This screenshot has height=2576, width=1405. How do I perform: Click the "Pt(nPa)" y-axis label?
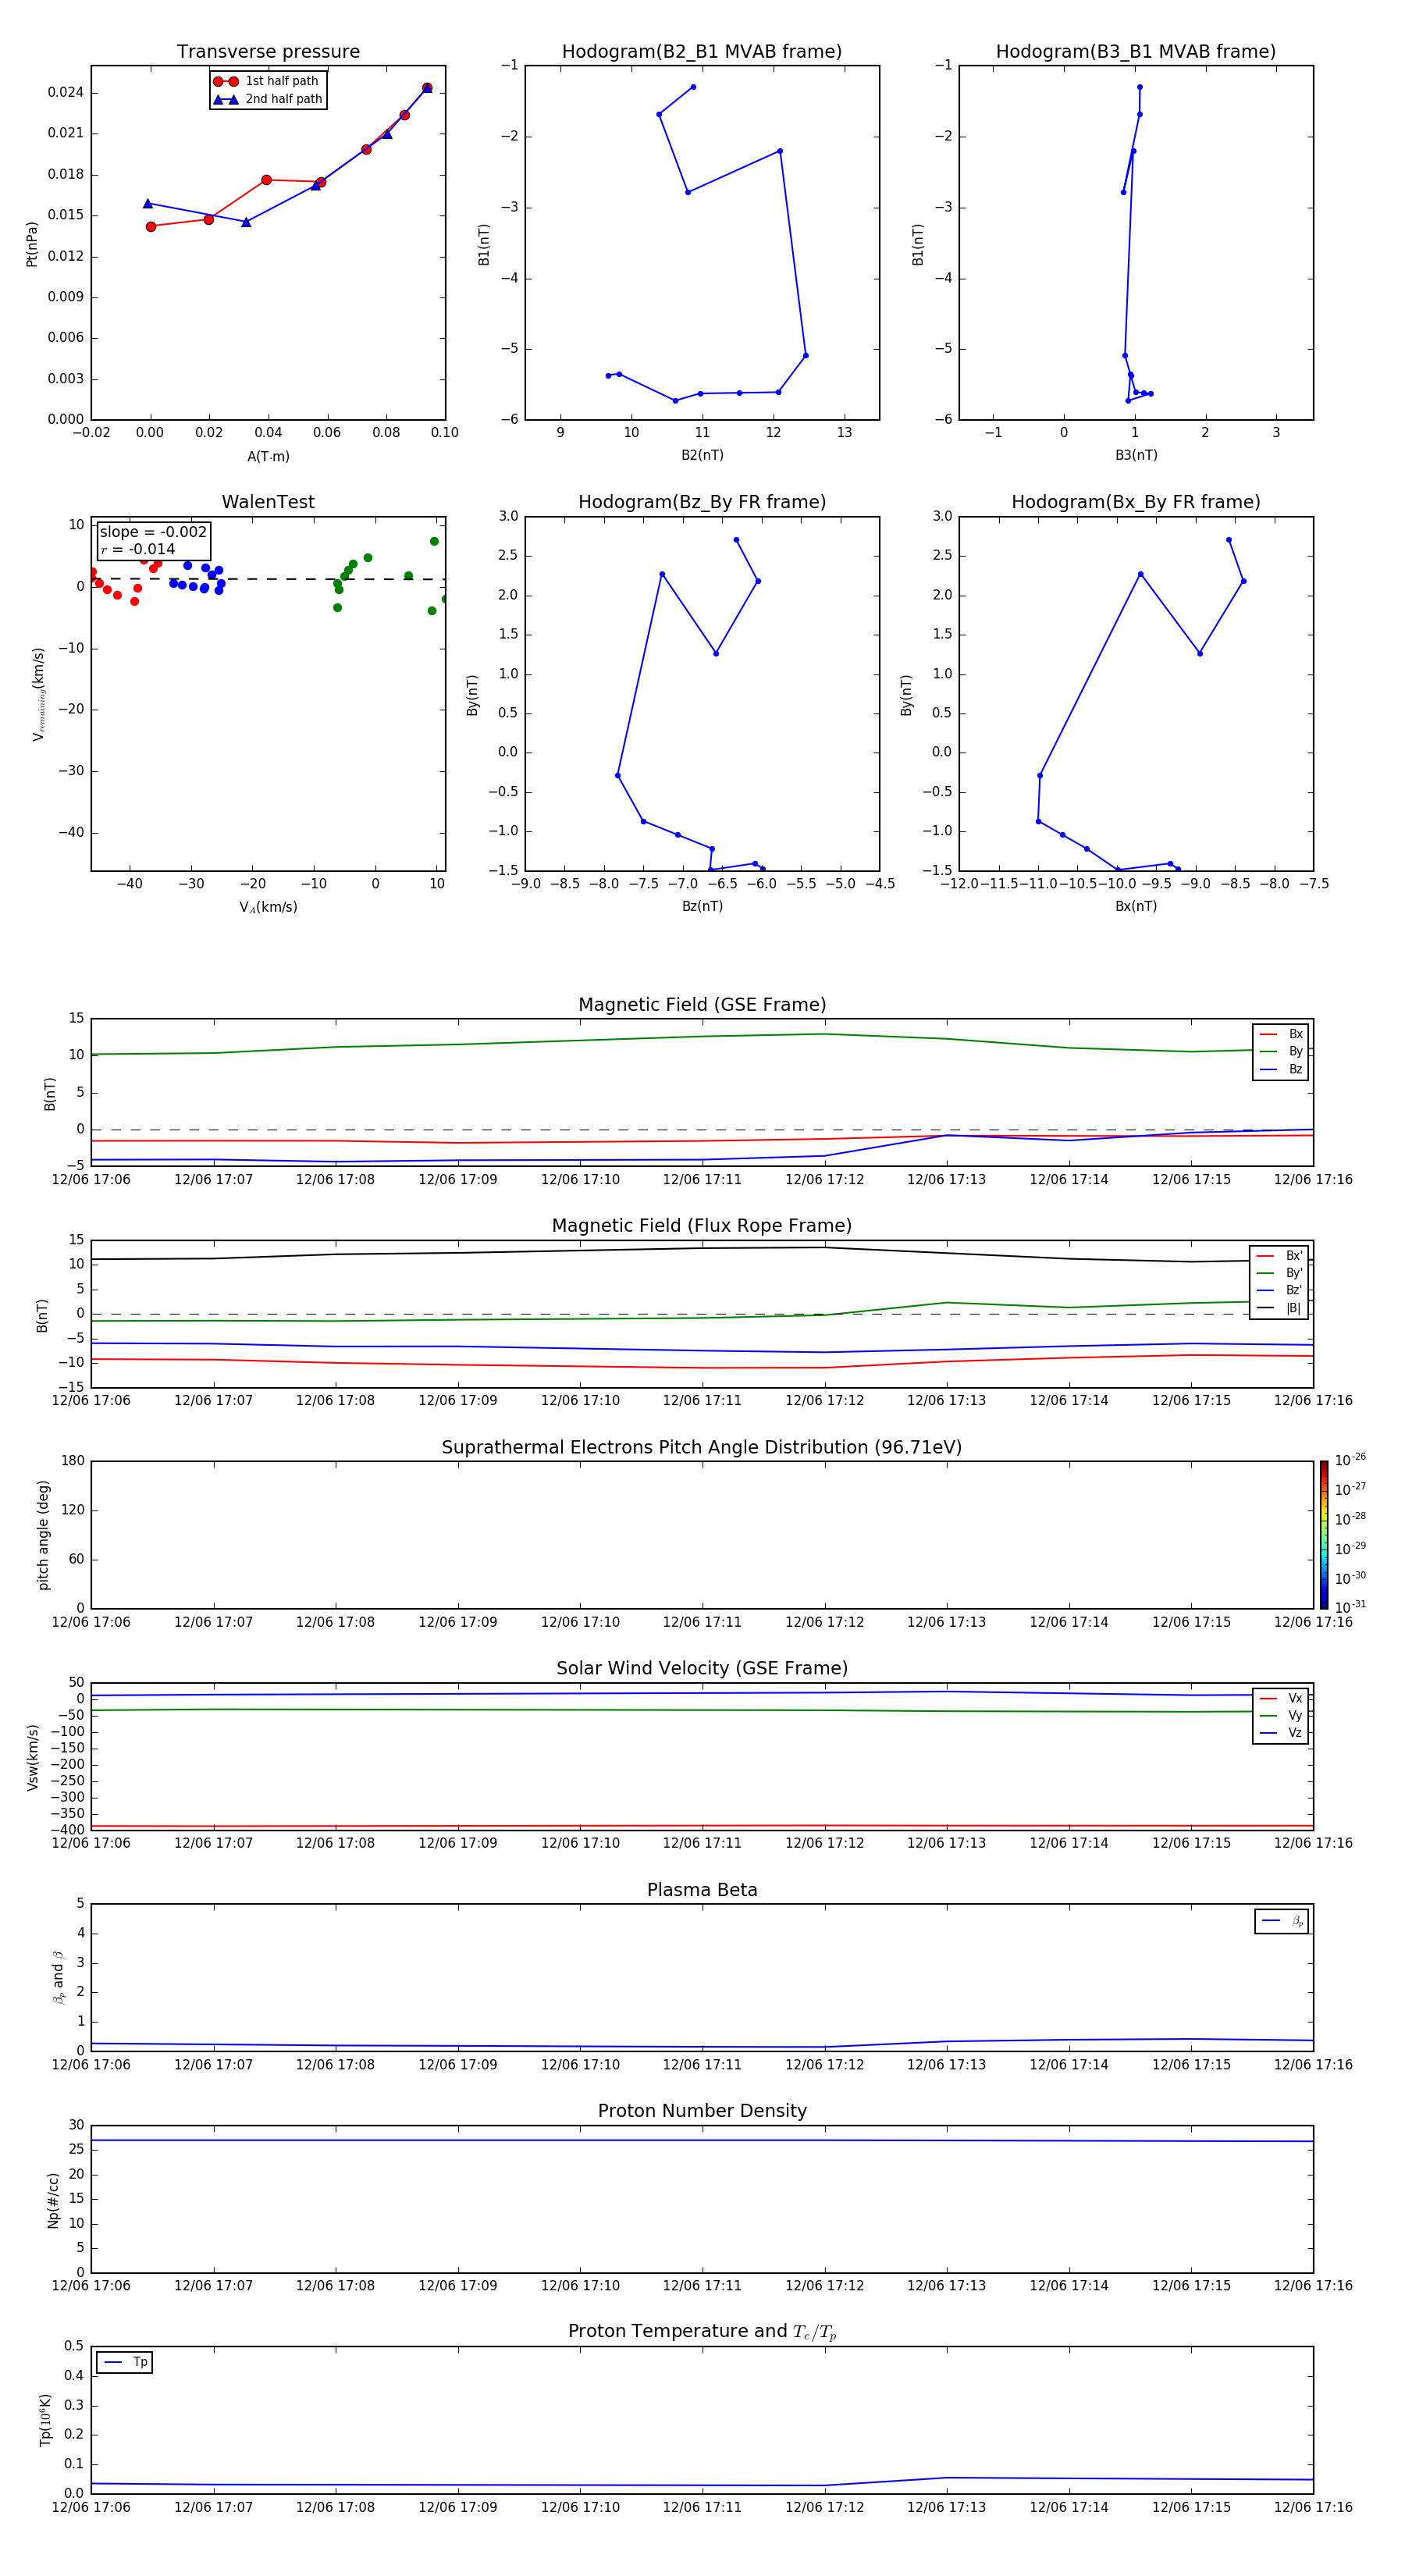(31, 244)
